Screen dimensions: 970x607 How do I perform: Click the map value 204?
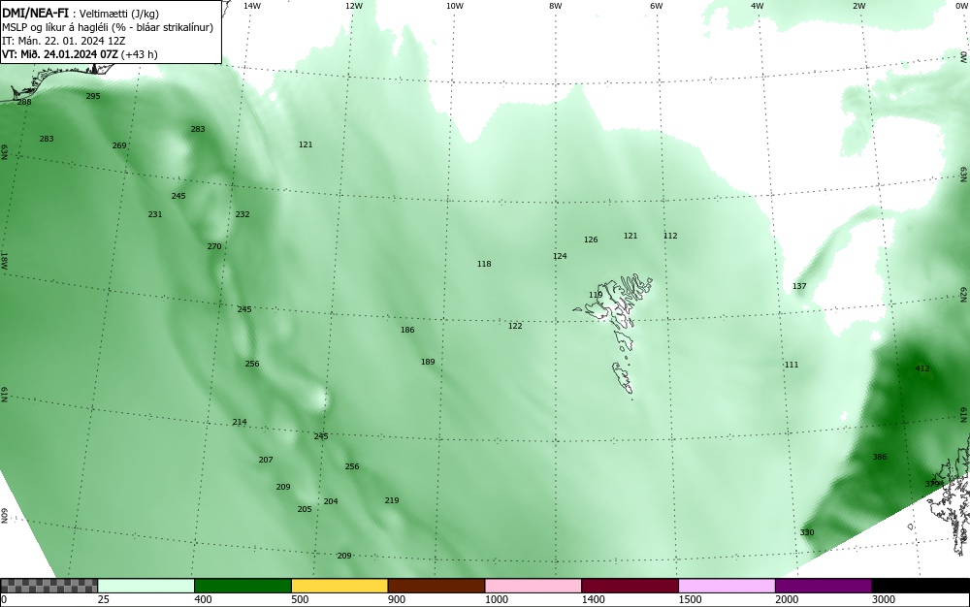pyautogui.click(x=331, y=501)
